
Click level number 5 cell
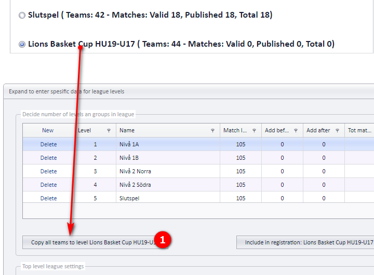95,198
